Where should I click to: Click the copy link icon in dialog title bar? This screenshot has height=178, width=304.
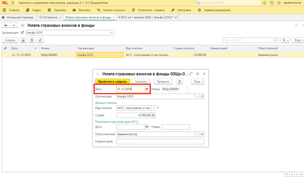pos(191,73)
